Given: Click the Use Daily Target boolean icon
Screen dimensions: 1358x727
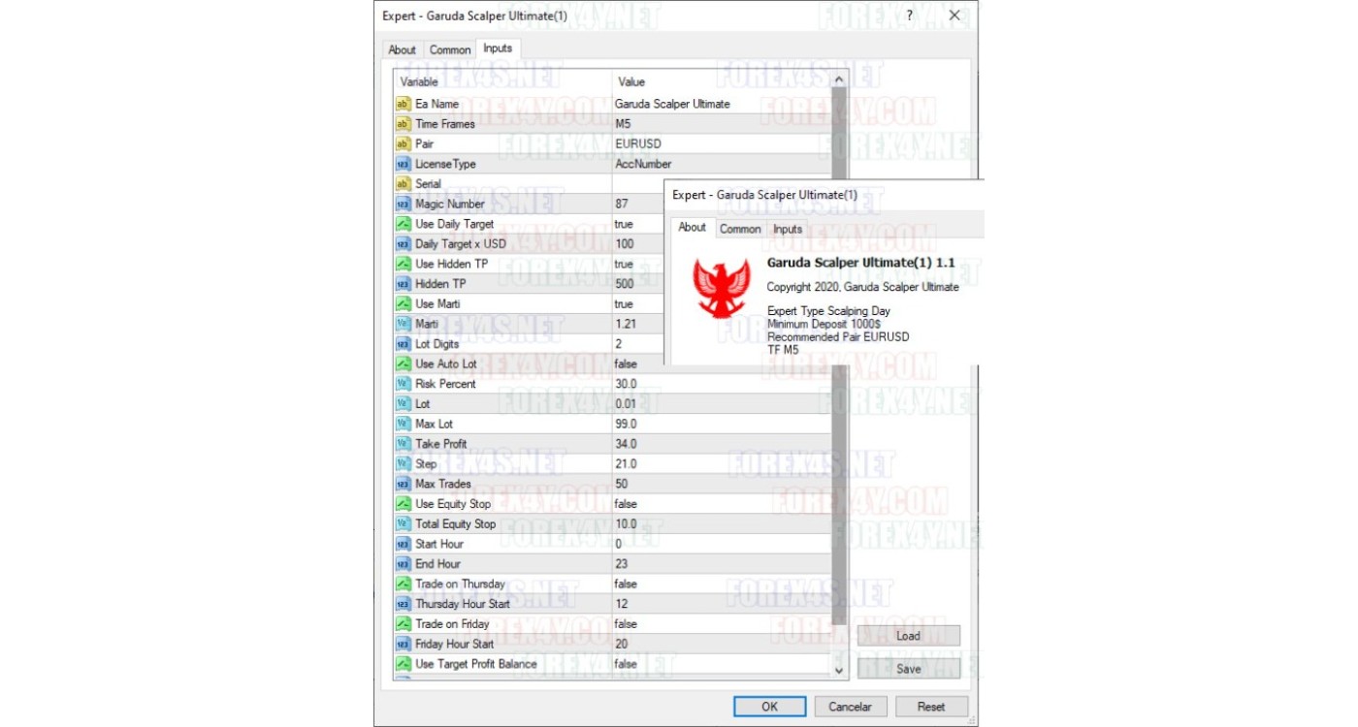Looking at the screenshot, I should tap(404, 224).
